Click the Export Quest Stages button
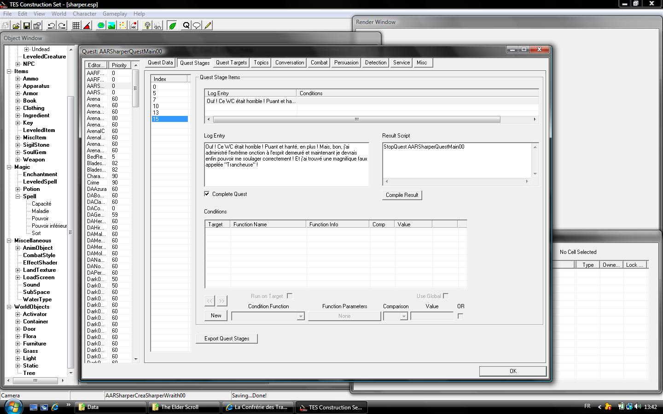 [x=227, y=339]
